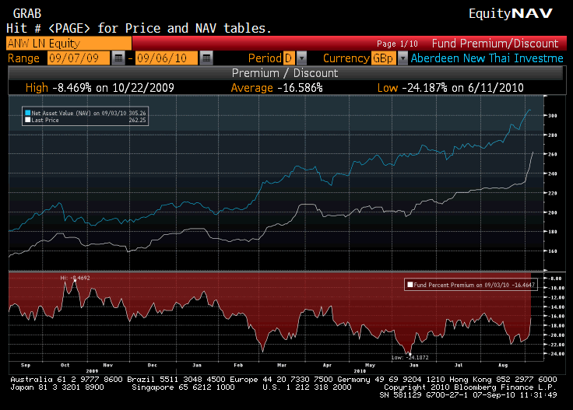Open the start date calendar picker
Viewport: 573px width, 410px height.
point(118,58)
